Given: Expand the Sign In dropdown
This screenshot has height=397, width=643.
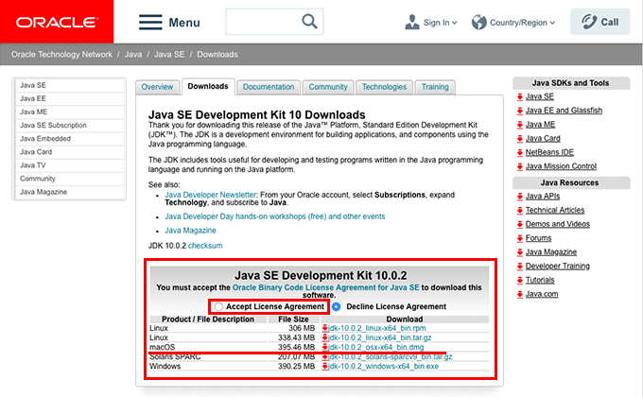Looking at the screenshot, I should (455, 23).
